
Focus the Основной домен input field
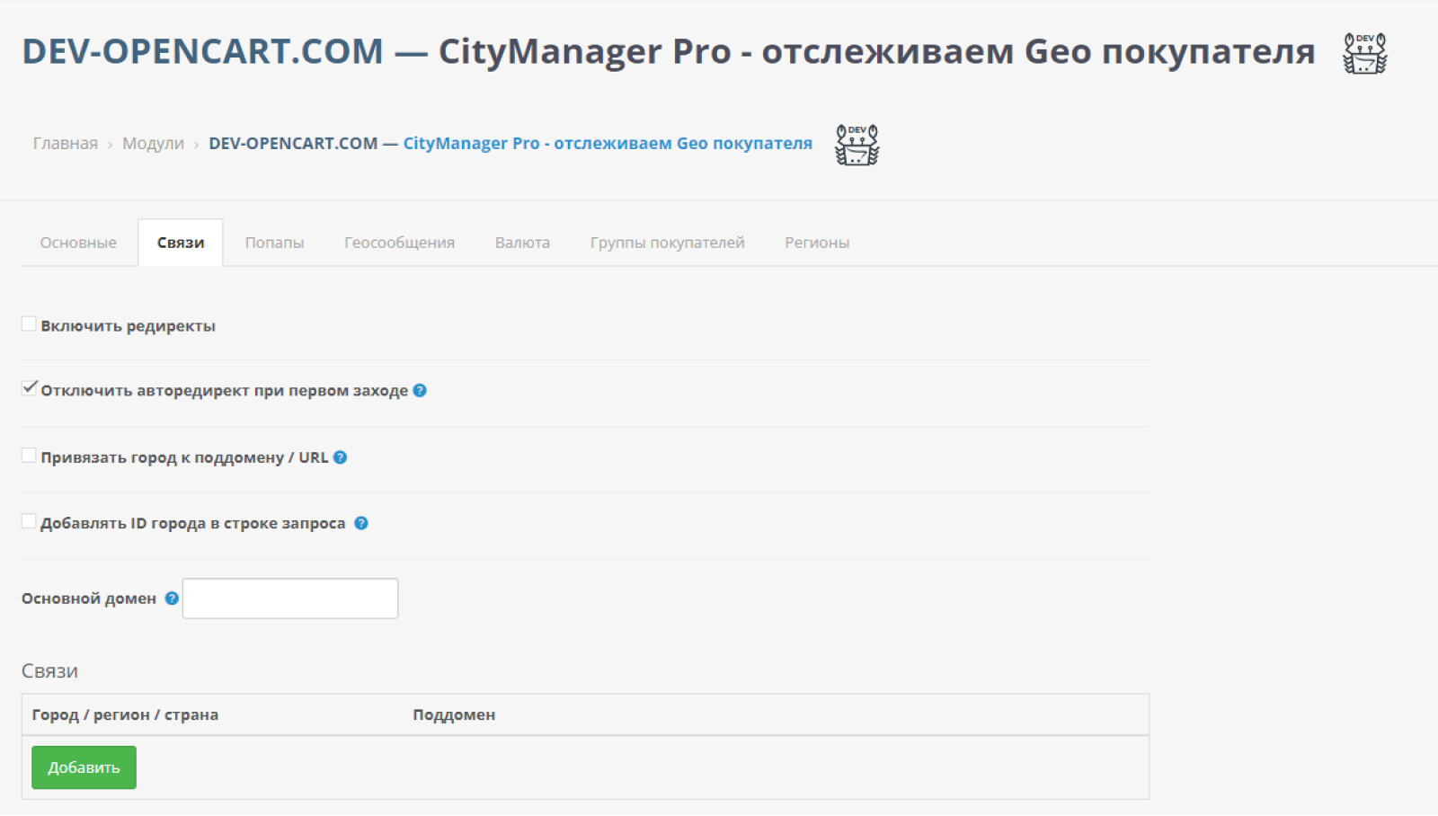pos(290,599)
